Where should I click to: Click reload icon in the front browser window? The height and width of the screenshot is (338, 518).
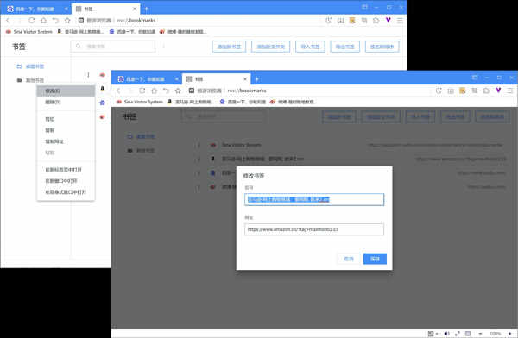(x=142, y=91)
